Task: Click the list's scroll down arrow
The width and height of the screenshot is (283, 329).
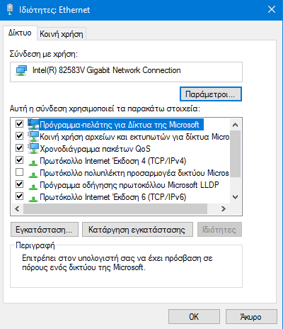Action: 235,197
